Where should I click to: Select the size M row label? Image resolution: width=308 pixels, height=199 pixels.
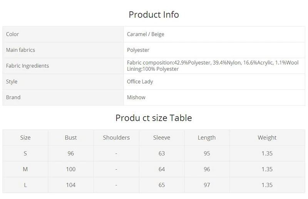[25, 169]
